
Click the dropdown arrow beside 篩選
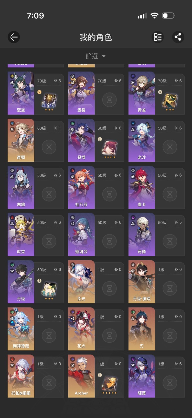[x=104, y=56]
